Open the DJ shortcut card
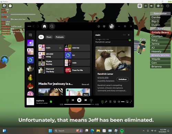Screen dimensions: 172x134 point(77,55)
